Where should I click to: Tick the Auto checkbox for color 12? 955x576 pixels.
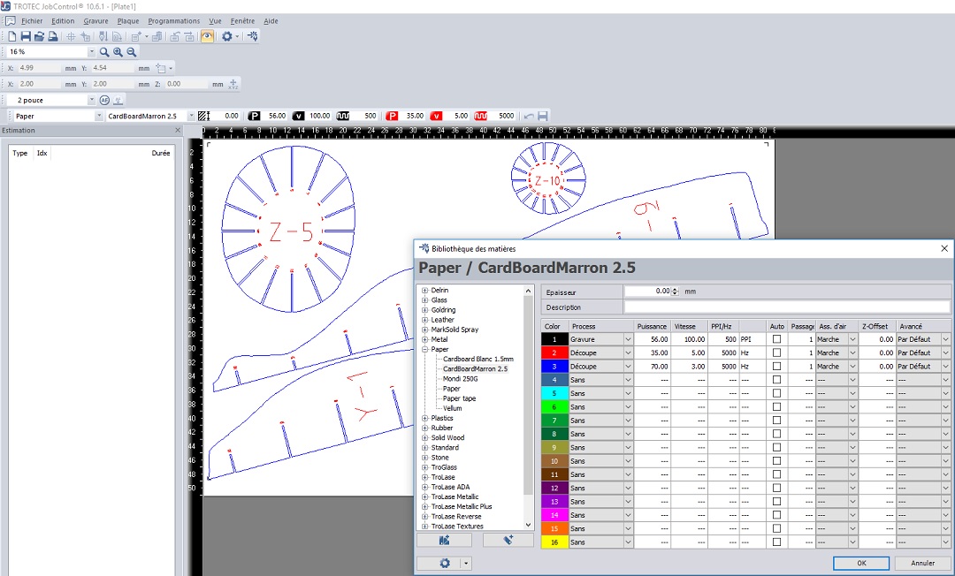tap(776, 488)
